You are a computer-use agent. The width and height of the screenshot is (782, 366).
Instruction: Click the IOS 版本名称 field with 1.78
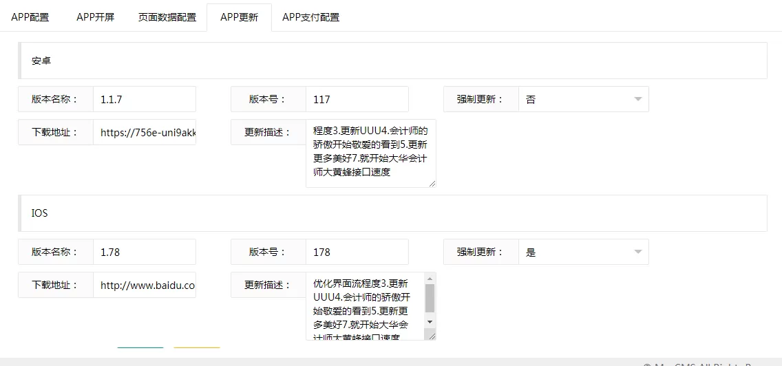pyautogui.click(x=145, y=252)
